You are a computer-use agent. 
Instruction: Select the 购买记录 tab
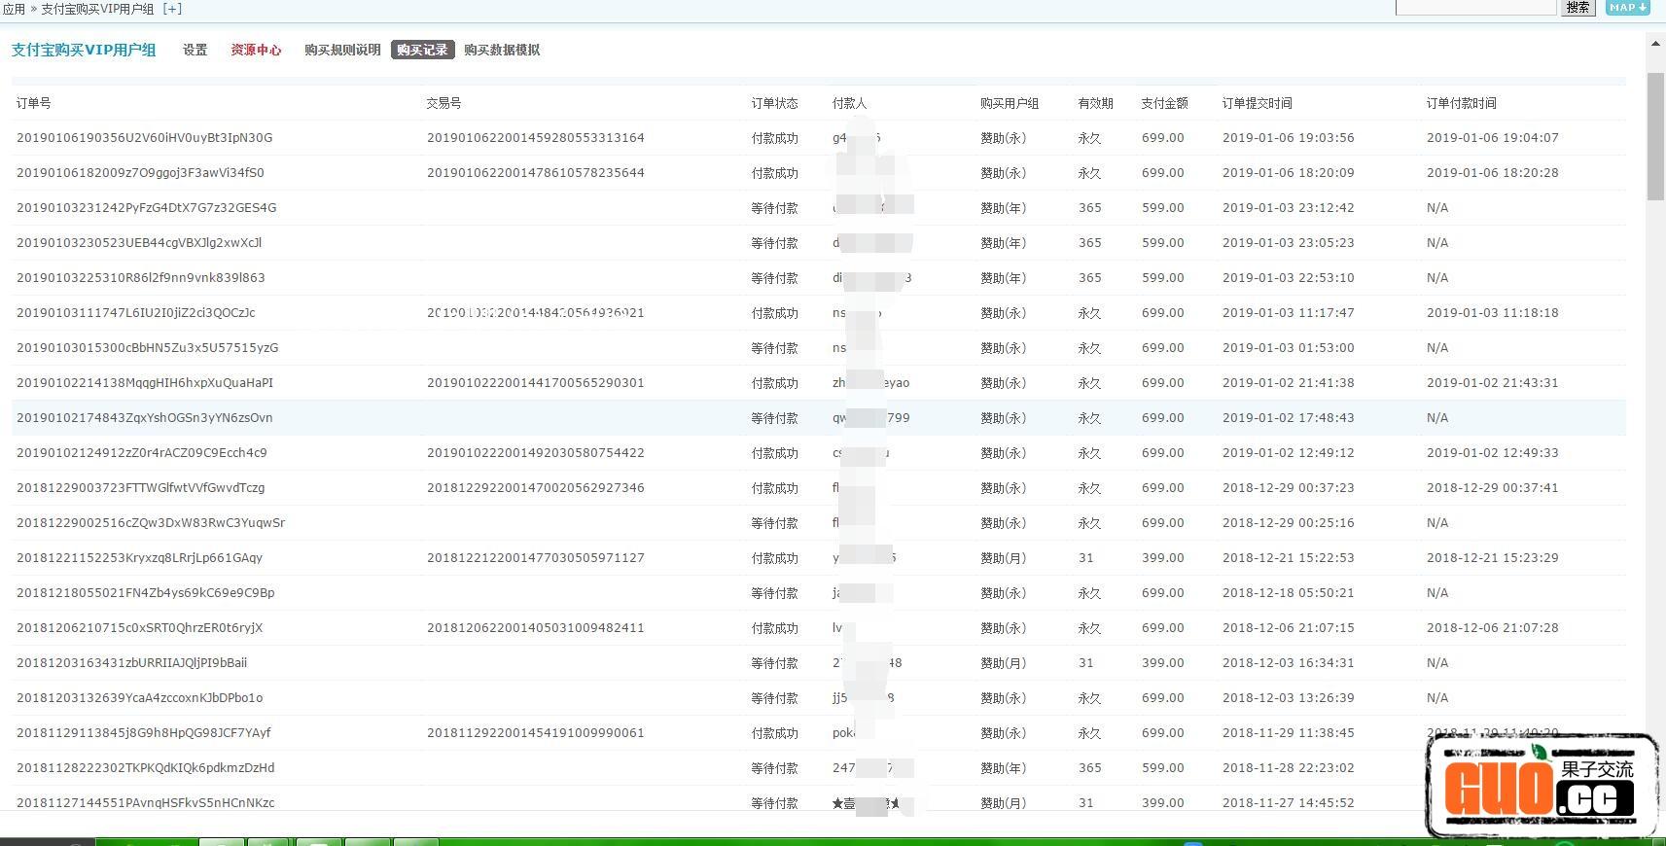[422, 50]
